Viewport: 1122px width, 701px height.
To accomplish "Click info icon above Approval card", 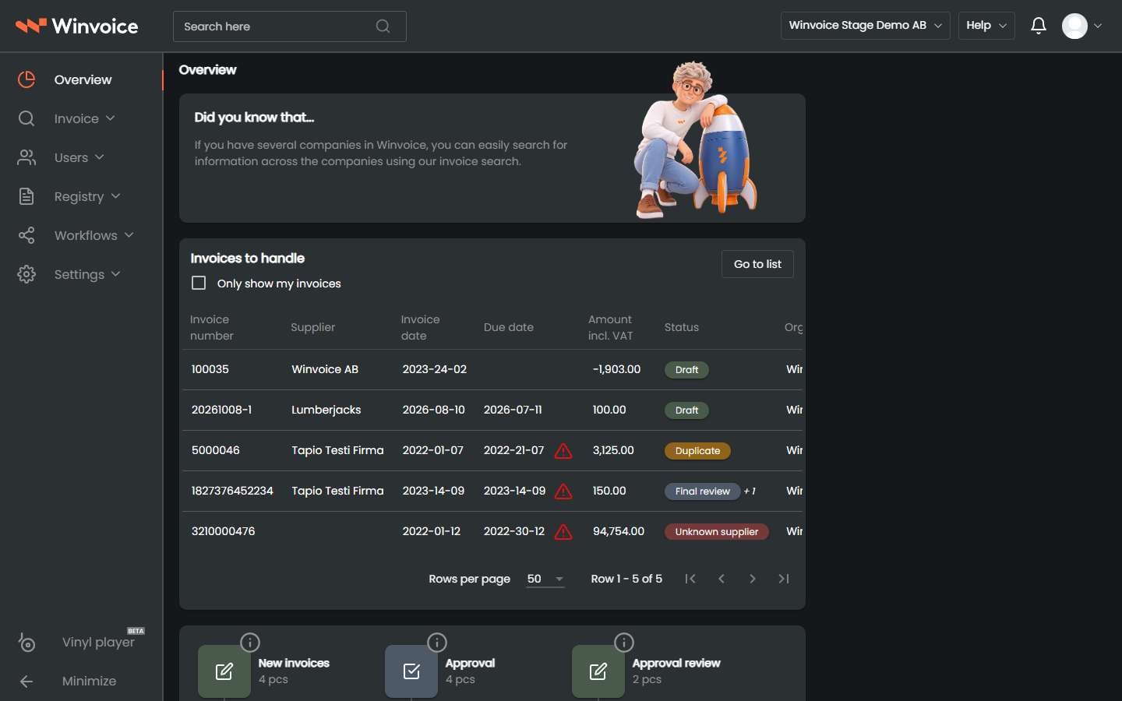I will (x=437, y=643).
